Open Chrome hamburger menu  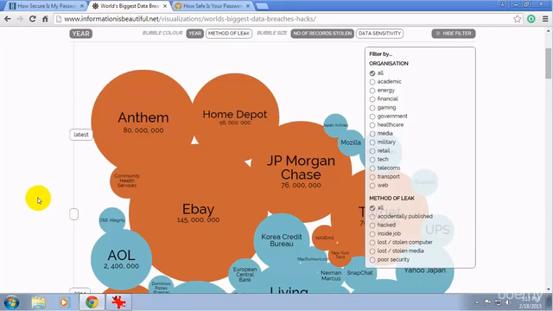click(x=545, y=19)
